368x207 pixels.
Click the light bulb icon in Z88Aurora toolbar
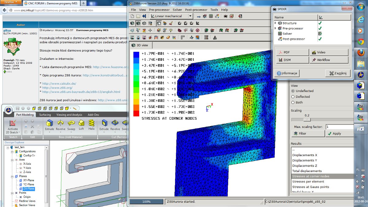coord(171,30)
